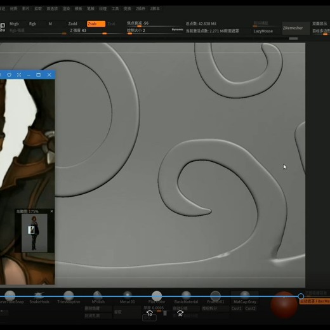Image resolution: width=330 pixels, height=330 pixels.
Task: Choose the Framer01 material
Action: (215, 297)
